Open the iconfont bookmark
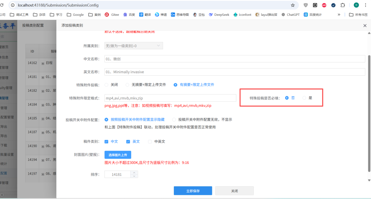This screenshot has height=199, width=371. pyautogui.click(x=242, y=15)
